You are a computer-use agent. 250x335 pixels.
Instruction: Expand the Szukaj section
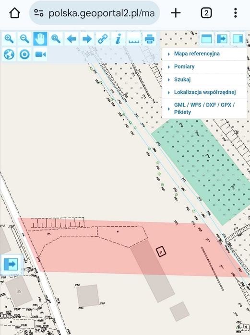click(x=204, y=80)
